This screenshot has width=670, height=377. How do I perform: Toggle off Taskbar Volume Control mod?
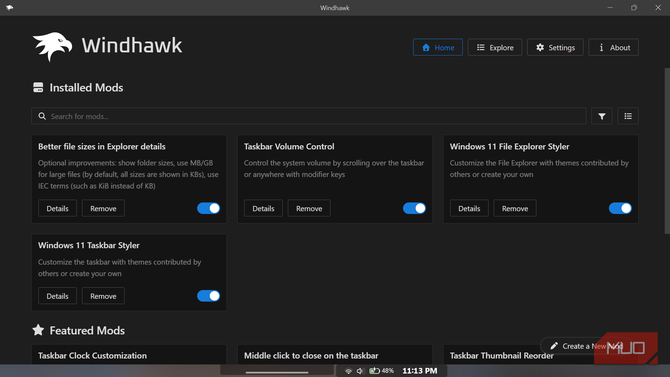coord(415,208)
